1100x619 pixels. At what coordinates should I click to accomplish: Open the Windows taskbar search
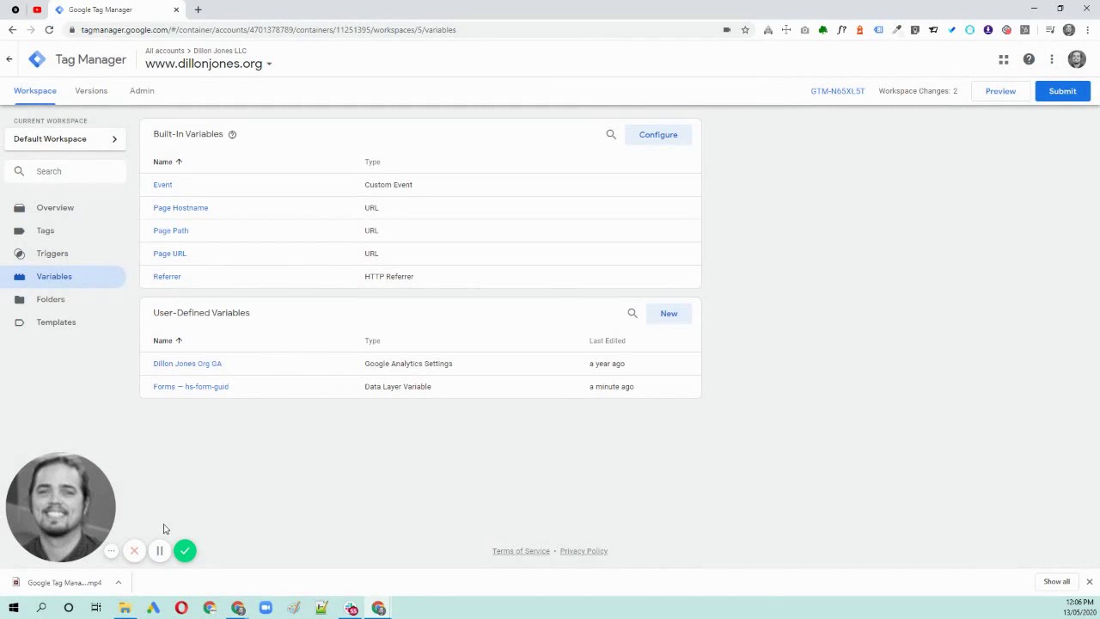click(x=41, y=608)
